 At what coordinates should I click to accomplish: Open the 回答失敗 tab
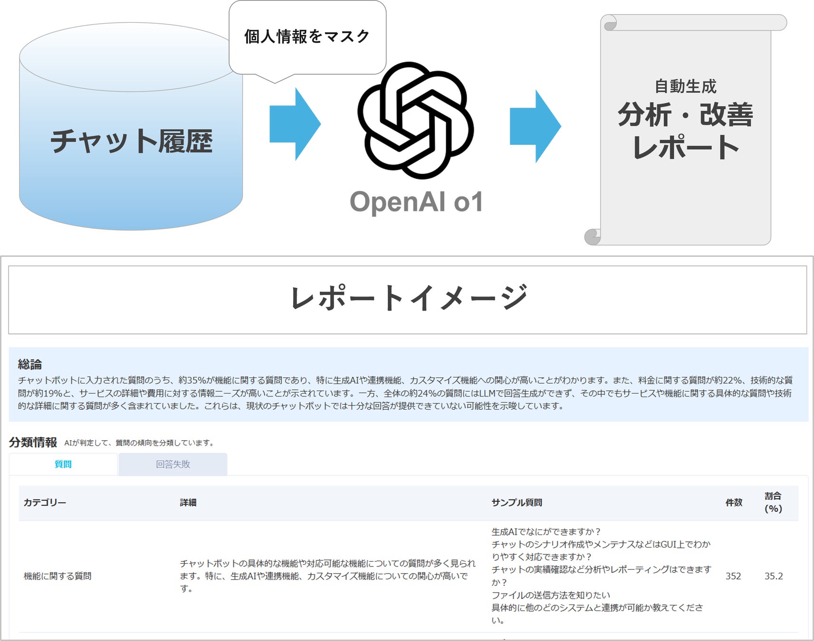(173, 464)
